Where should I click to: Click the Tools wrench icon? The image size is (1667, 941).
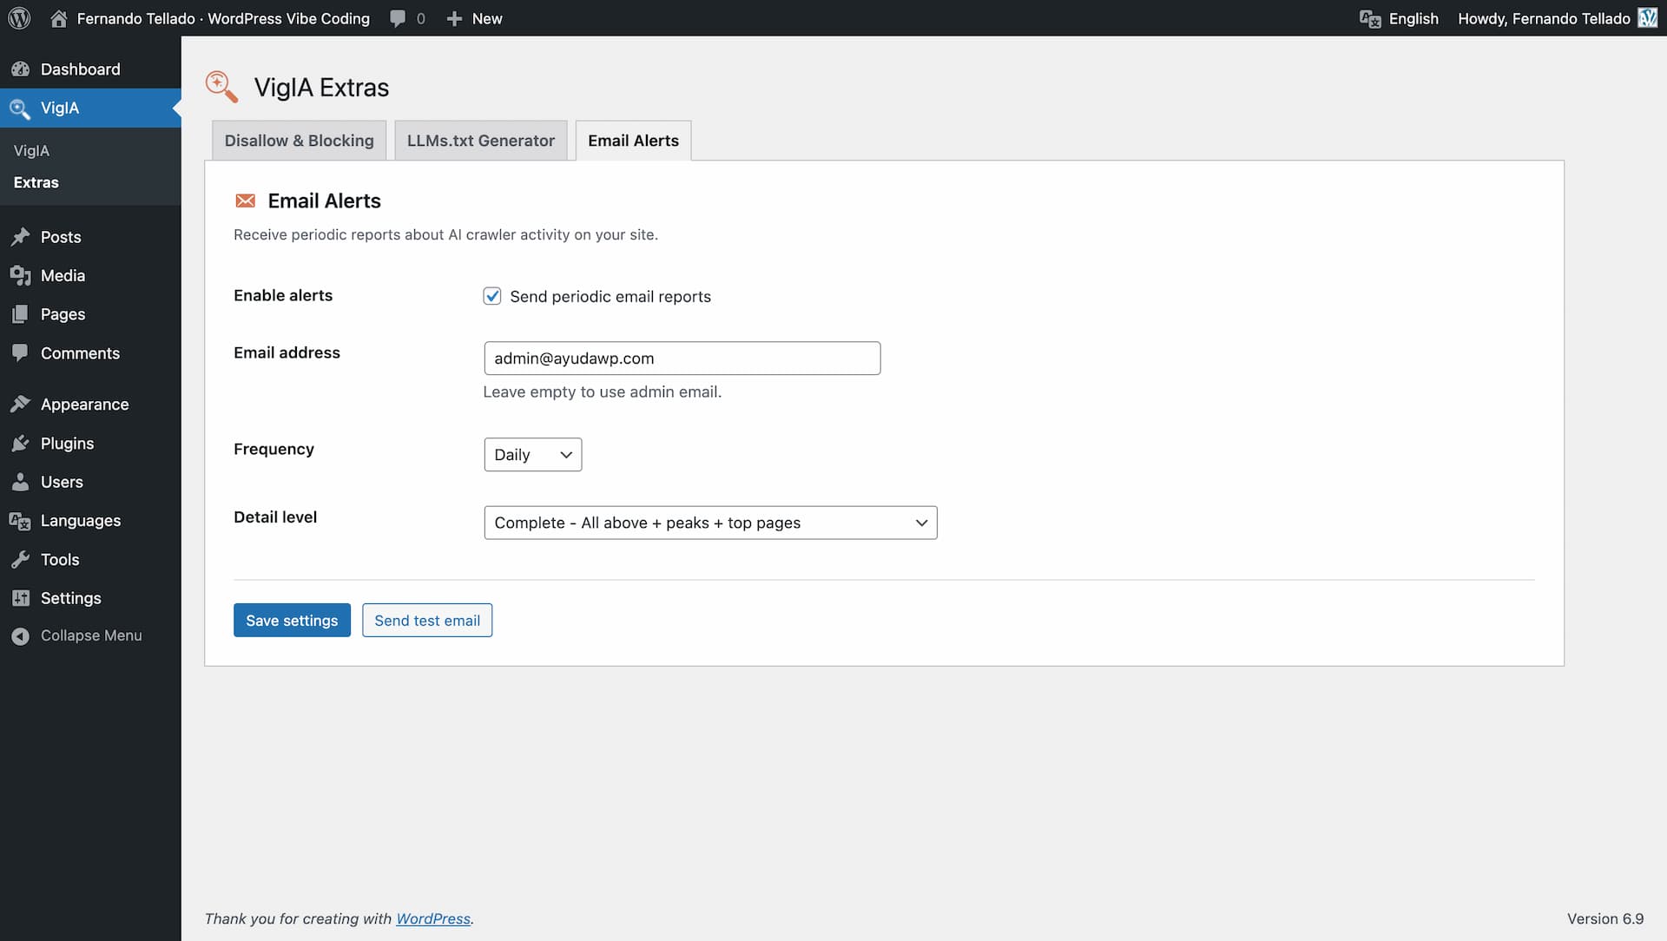pyautogui.click(x=19, y=559)
